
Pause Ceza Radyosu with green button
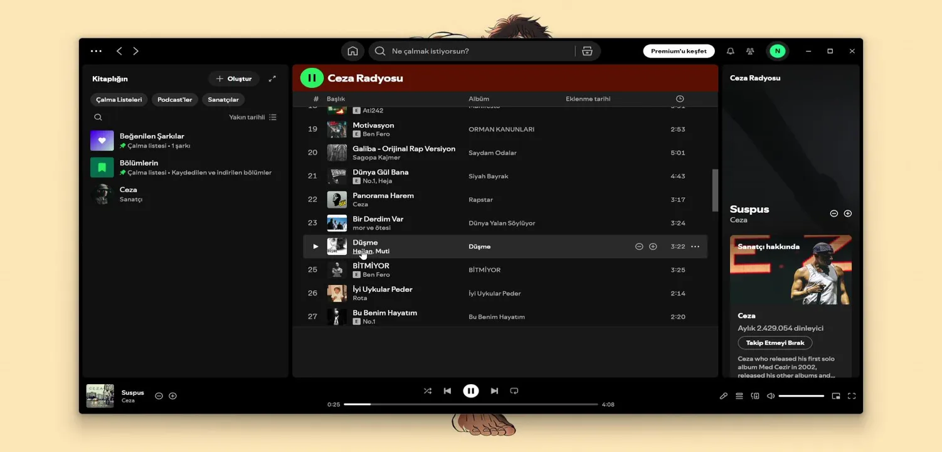click(x=312, y=78)
